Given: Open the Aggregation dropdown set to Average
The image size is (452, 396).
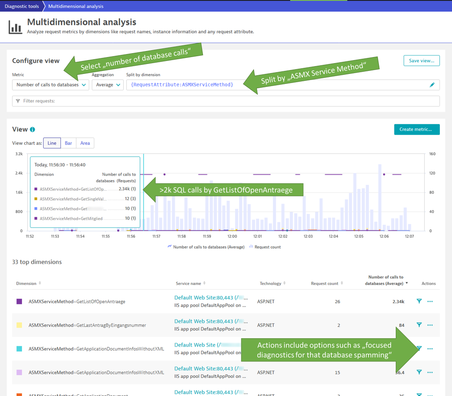Looking at the screenshot, I should coord(107,85).
